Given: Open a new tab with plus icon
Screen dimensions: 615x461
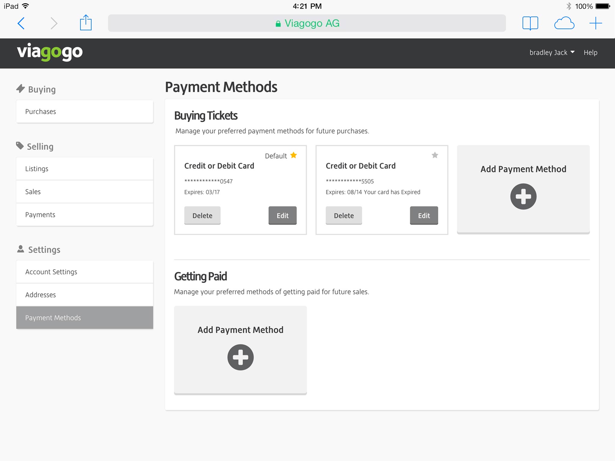Looking at the screenshot, I should [595, 23].
